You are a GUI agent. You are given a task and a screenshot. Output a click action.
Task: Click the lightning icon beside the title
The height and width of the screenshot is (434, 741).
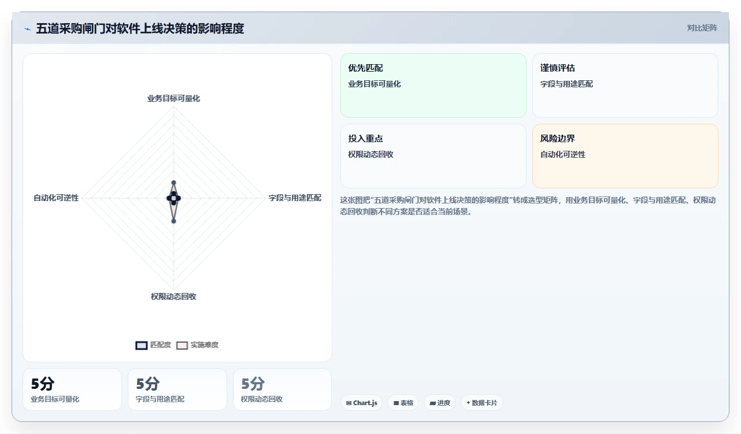pos(28,29)
